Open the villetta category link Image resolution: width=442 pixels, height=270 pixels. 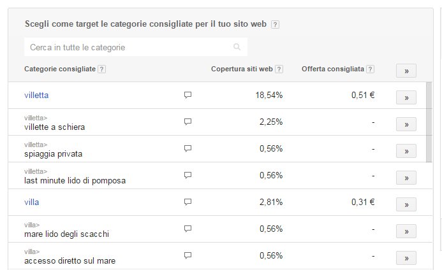pyautogui.click(x=36, y=95)
